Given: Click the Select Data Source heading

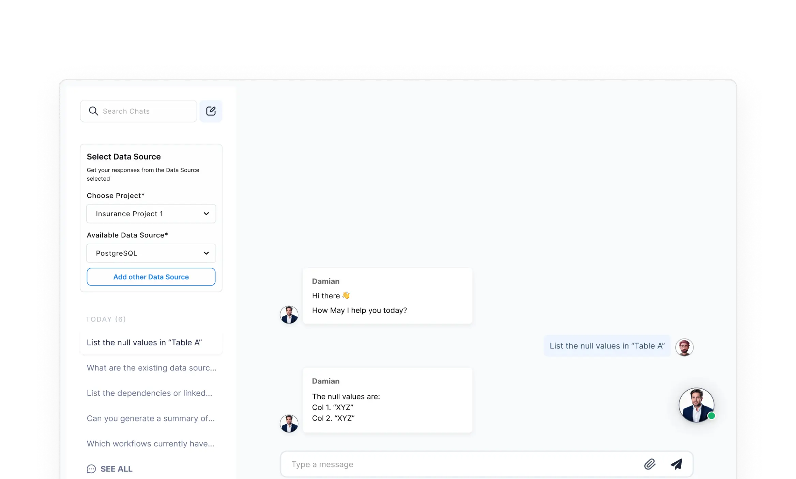Looking at the screenshot, I should point(123,156).
